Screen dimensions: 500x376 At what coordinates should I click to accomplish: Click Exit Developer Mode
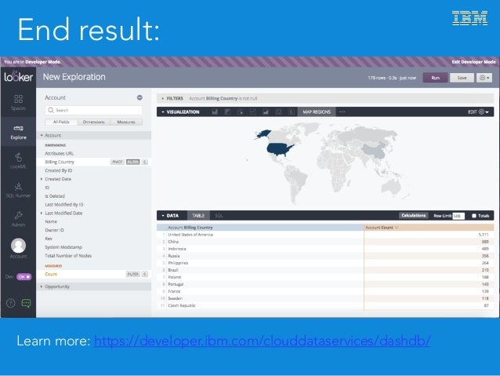coord(473,62)
